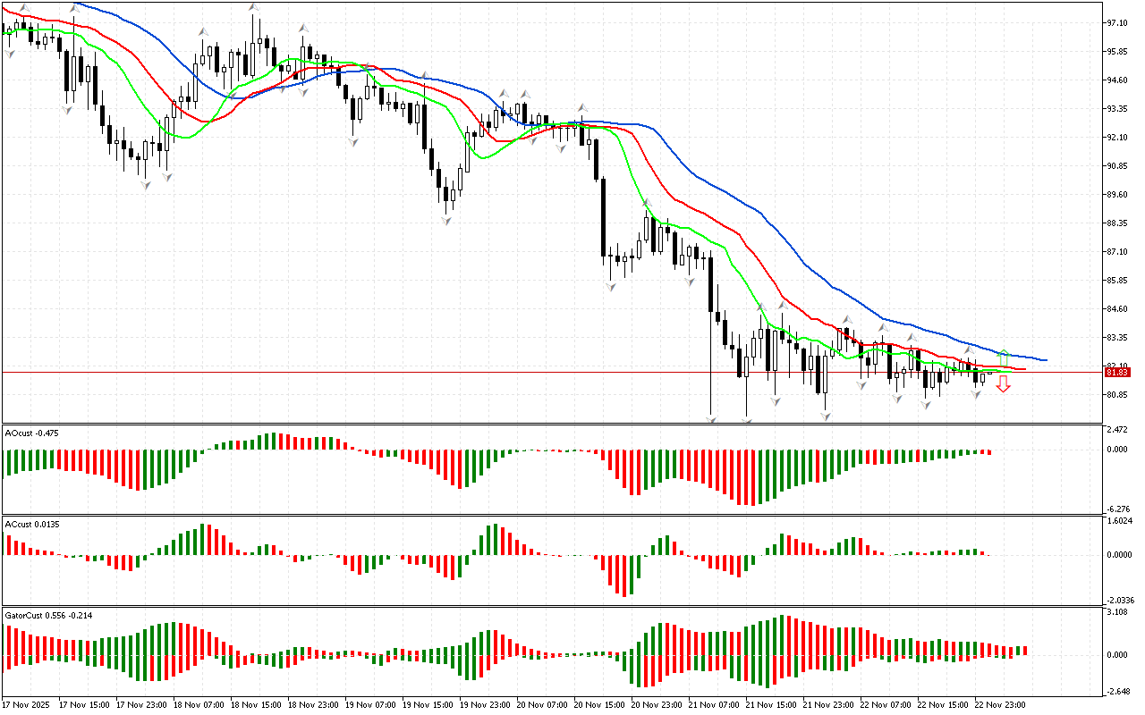This screenshot has width=1145, height=715.
Task: Click the 3.108 value on the Gator scale
Action: pos(1118,612)
